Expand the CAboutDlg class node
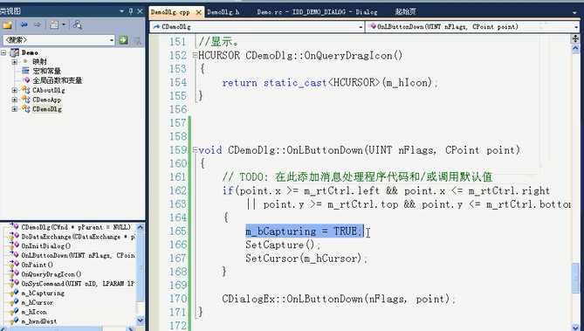The height and width of the screenshot is (331, 584). 15,90
